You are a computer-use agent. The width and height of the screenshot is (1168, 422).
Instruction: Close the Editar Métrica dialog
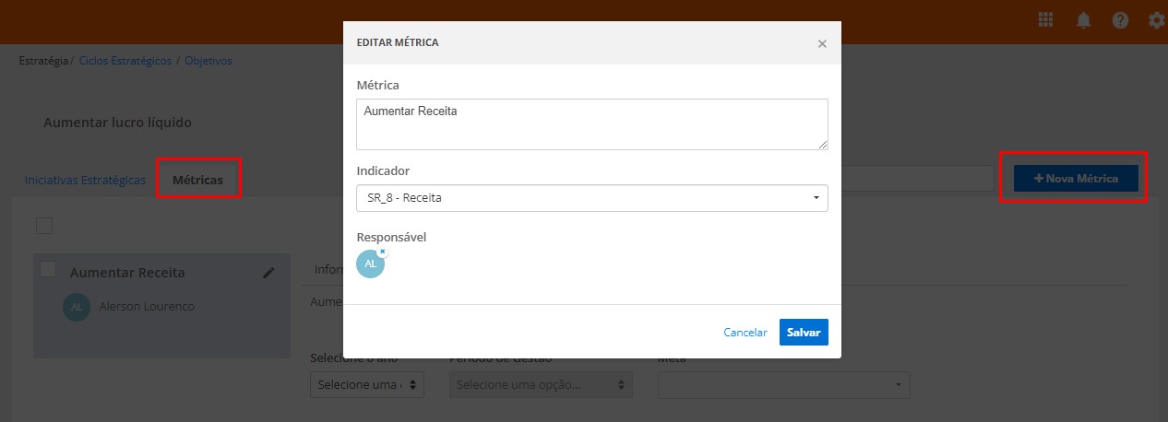click(x=822, y=43)
